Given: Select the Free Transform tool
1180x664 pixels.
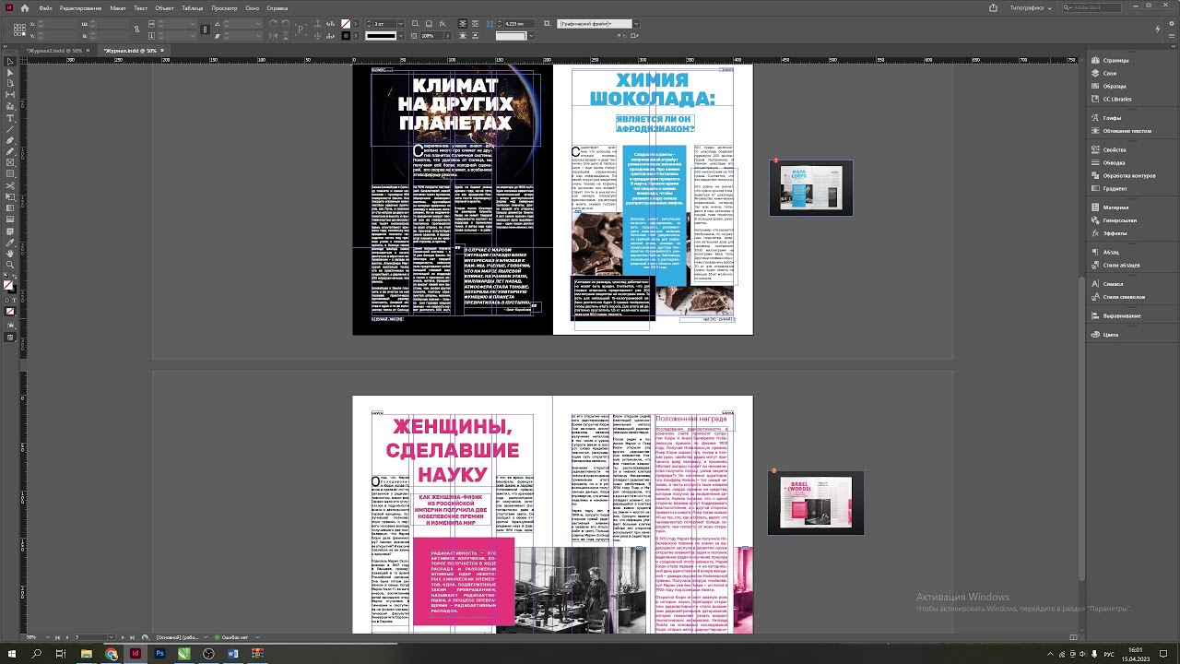Looking at the screenshot, I should [10, 196].
